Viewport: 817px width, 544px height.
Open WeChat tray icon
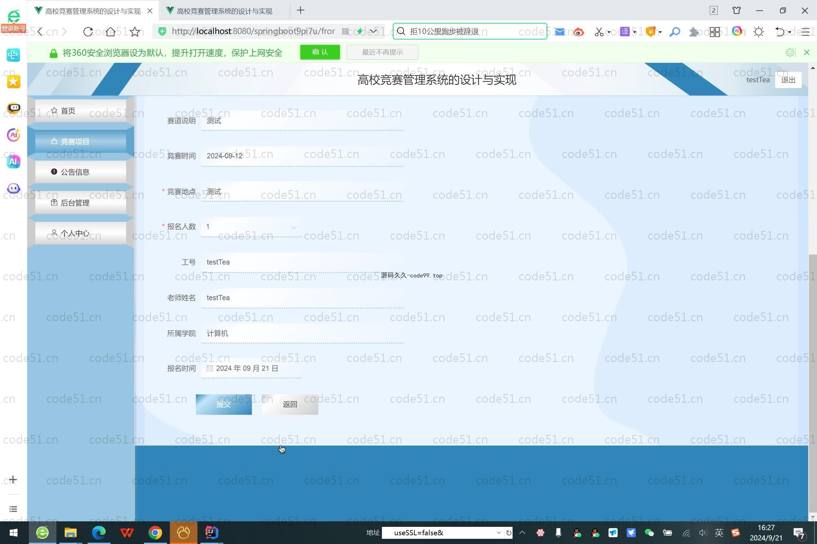click(649, 533)
